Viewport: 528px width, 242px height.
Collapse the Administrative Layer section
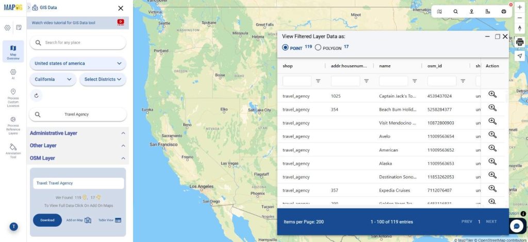[123, 133]
